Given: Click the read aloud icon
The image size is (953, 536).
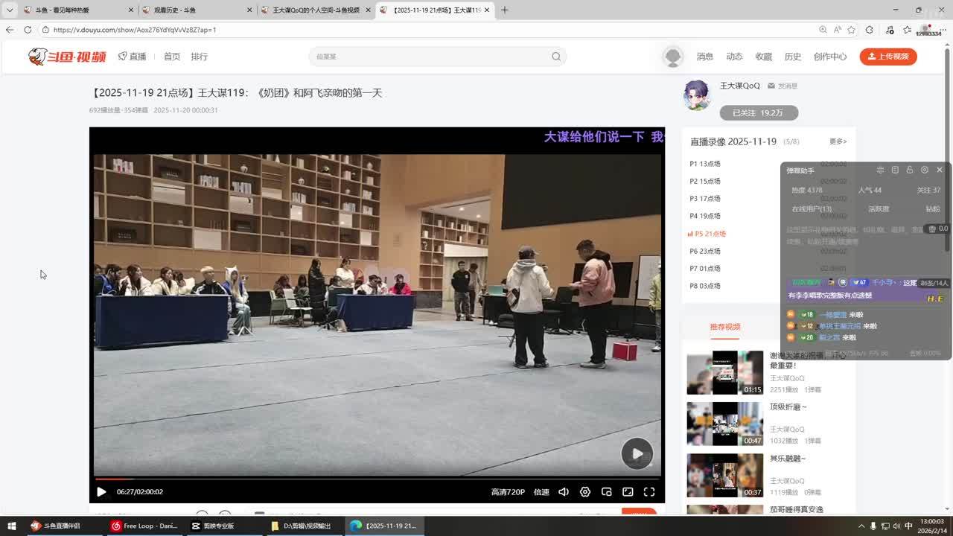Looking at the screenshot, I should [838, 30].
